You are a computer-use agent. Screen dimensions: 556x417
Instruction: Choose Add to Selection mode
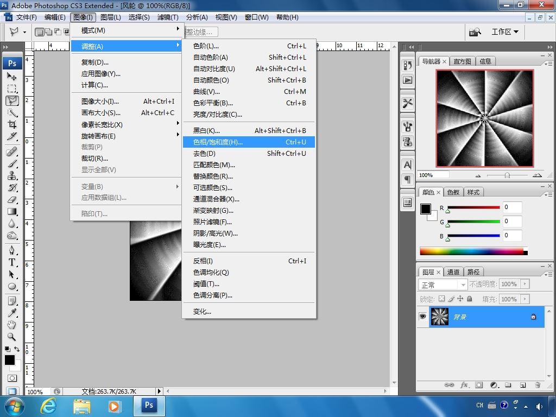click(x=48, y=32)
